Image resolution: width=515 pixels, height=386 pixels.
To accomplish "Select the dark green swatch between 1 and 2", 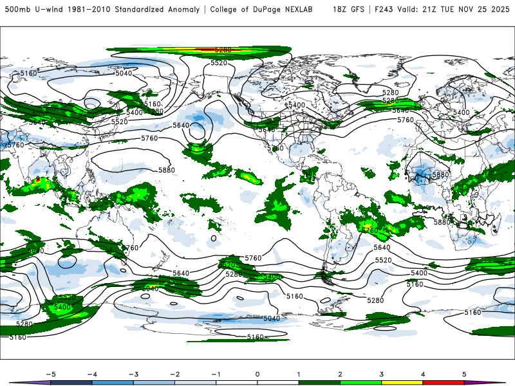I will click(x=319, y=383).
